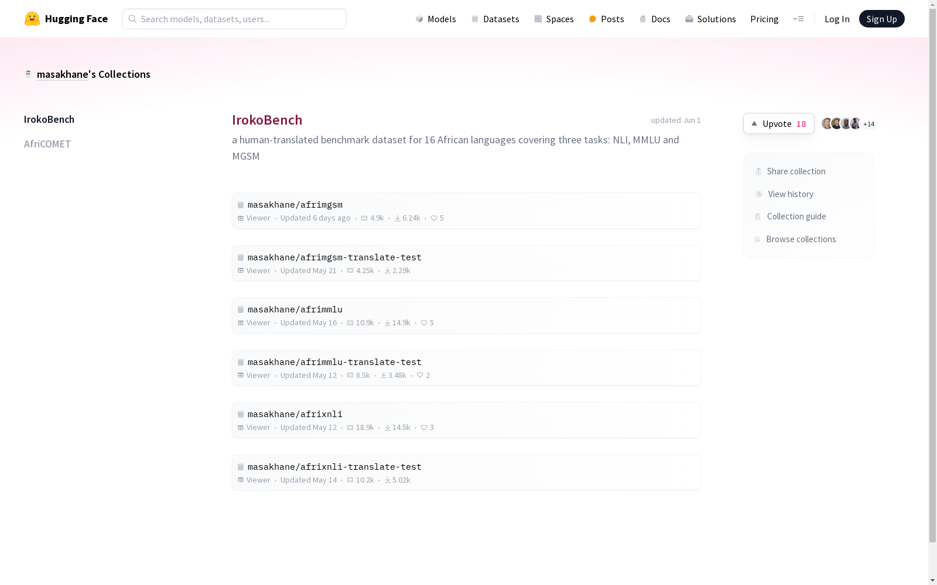Open the Posts page
The width and height of the screenshot is (937, 585).
click(606, 19)
